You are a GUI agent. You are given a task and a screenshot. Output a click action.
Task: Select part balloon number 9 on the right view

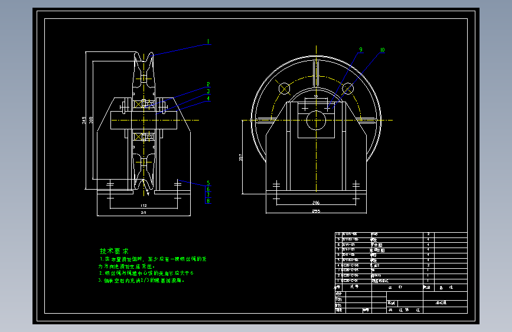[361, 50]
